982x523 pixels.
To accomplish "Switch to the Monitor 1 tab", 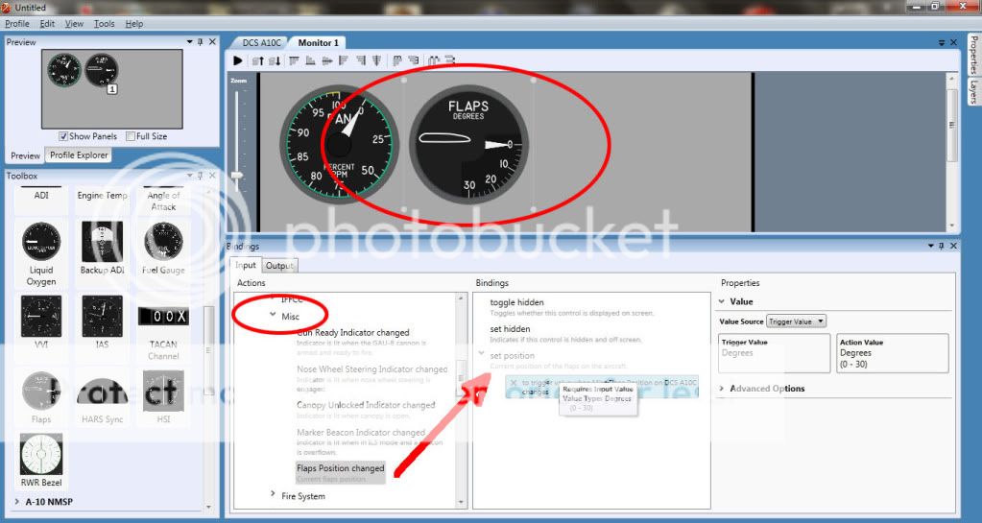I will [318, 42].
